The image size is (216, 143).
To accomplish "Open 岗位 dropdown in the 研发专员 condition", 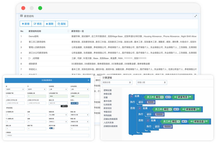I will 159,97.
